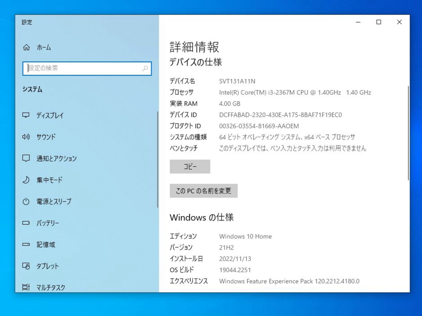Click the システム category label
This screenshot has height=316, width=422.
[x=32, y=89]
